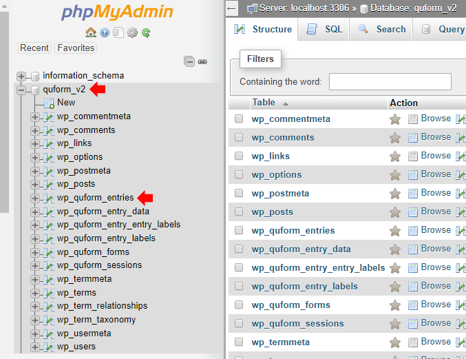
Task: Sort by the Table column header
Action: [264, 102]
